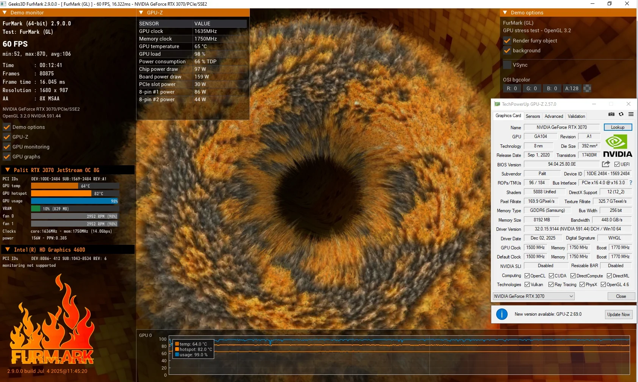Open the NVIDIA GeForce RTX 3070 device dropdown

pos(534,296)
